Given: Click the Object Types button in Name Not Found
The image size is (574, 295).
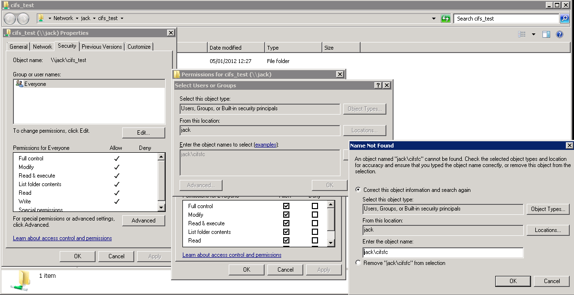Looking at the screenshot, I should tap(548, 209).
